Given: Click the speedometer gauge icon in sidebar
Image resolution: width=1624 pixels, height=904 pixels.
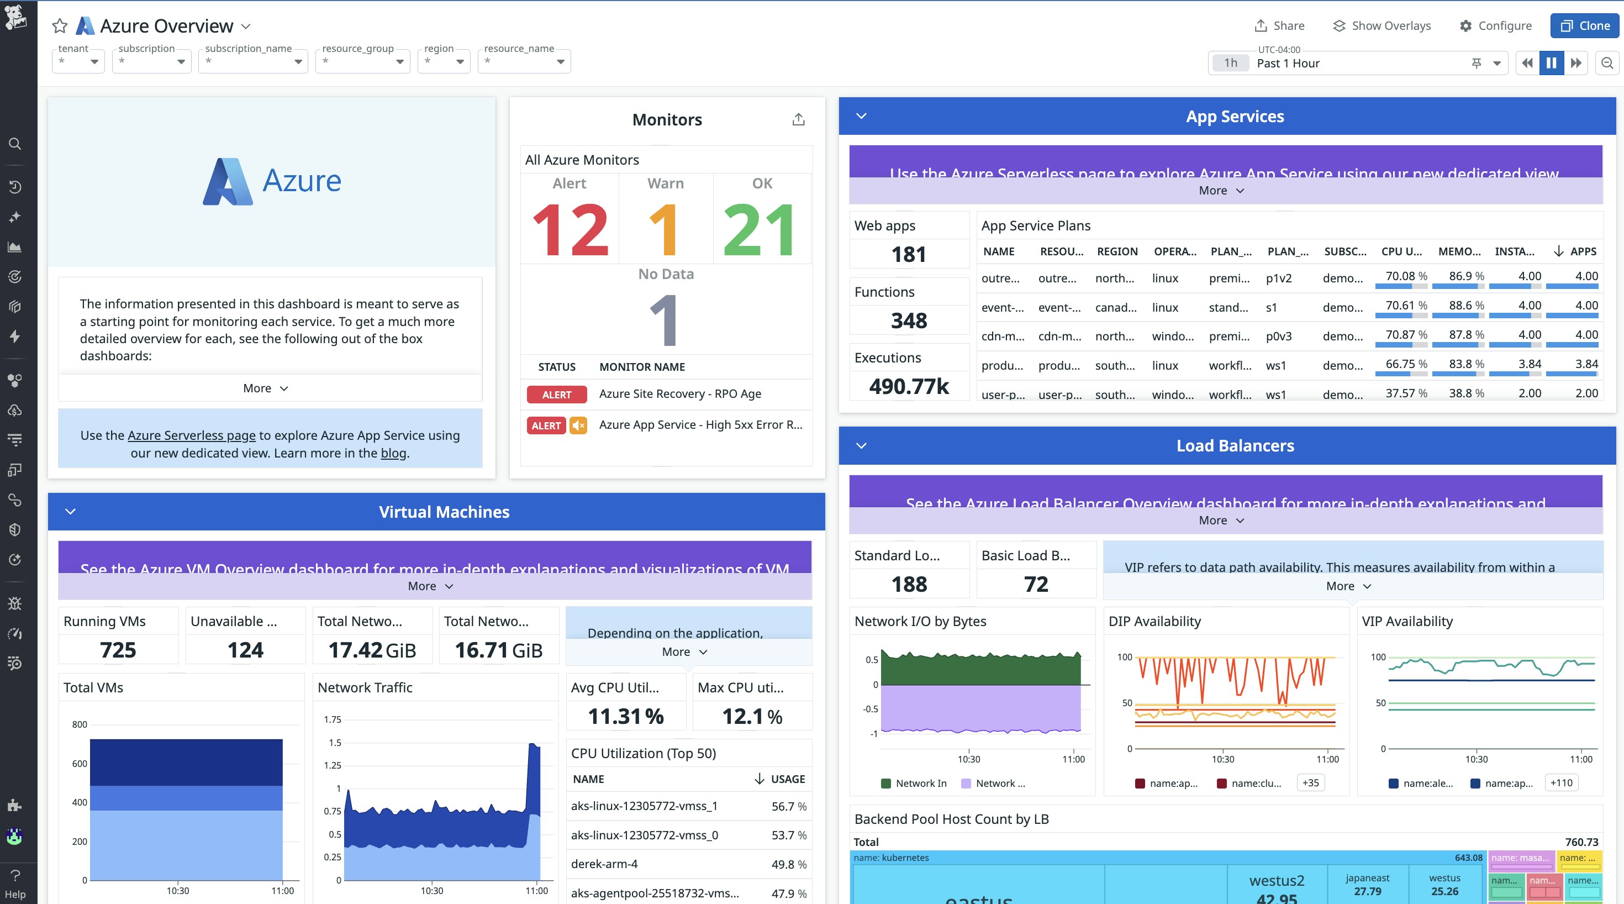Looking at the screenshot, I should pyautogui.click(x=15, y=633).
